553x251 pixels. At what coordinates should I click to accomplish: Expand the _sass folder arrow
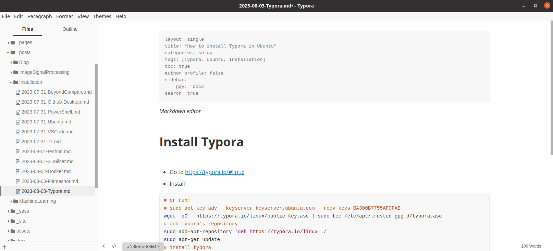[9, 211]
